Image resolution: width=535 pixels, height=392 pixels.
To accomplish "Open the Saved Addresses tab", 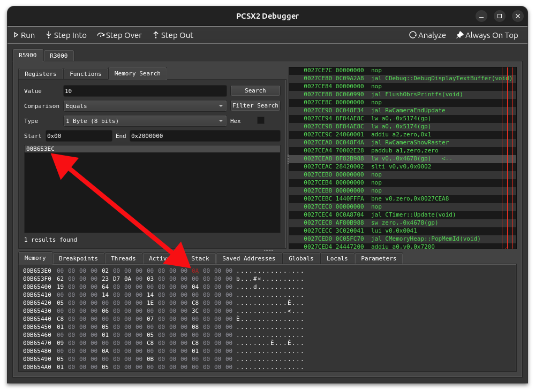I will (248, 258).
